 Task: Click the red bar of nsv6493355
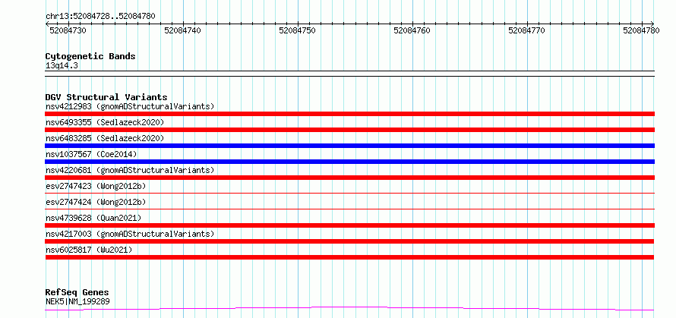click(349, 130)
